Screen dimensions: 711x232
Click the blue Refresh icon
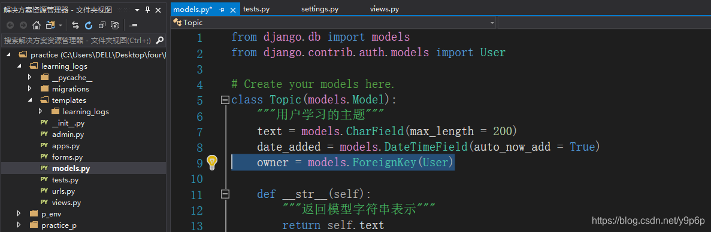89,25
